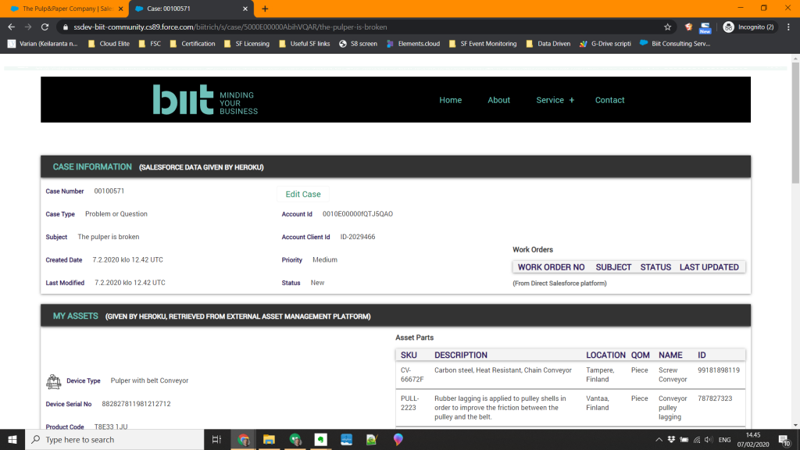Screen dimensions: 800x450
Task: Select the Case: 00100571 tab
Action: [191, 9]
